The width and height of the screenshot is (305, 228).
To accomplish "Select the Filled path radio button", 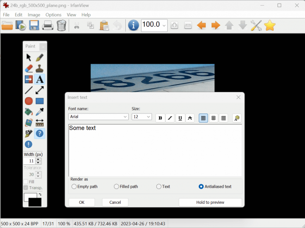I will [x=116, y=187].
